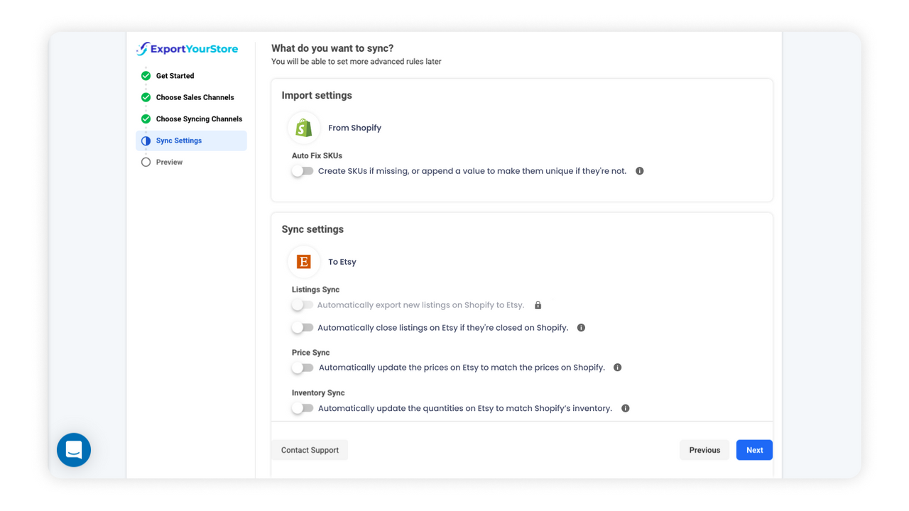Click the Shopify bag icon
909x511 pixels.
coord(304,128)
